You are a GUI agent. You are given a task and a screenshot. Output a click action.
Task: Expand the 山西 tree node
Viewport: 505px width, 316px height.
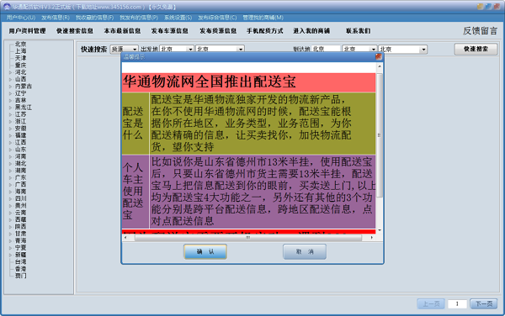10,79
